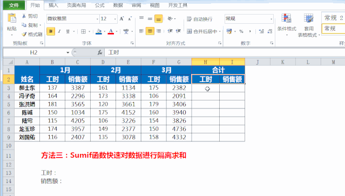Expand the Borders dropdown arrow
The height and width of the screenshot is (196, 345).
(x=89, y=31)
